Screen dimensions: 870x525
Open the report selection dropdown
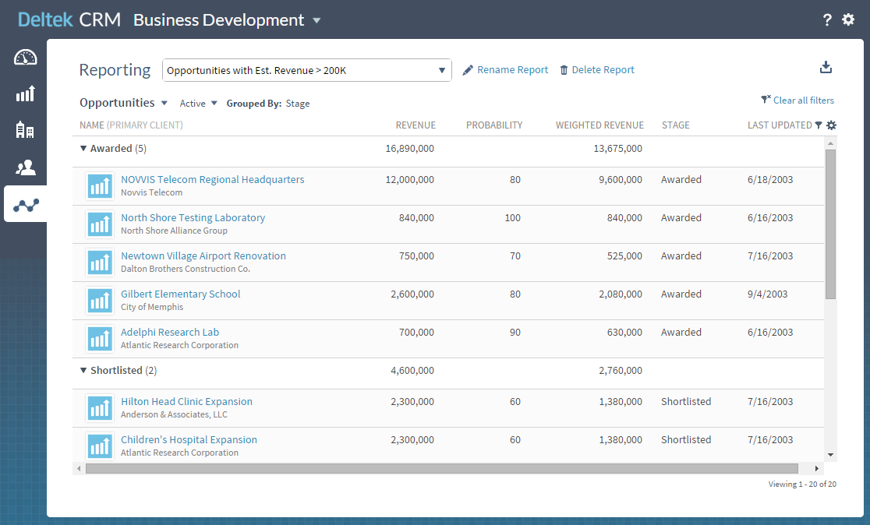(x=306, y=70)
